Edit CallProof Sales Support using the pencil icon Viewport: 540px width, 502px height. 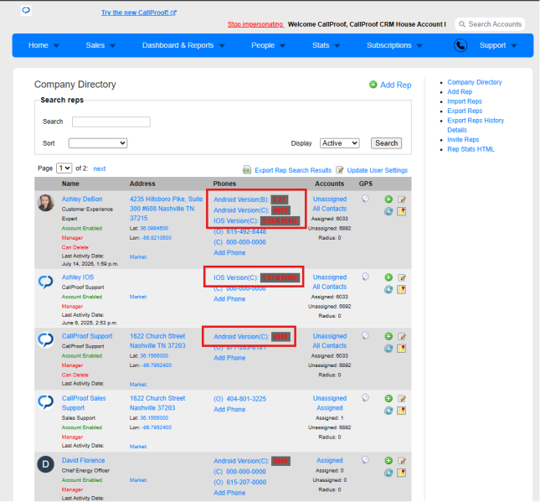(402, 399)
